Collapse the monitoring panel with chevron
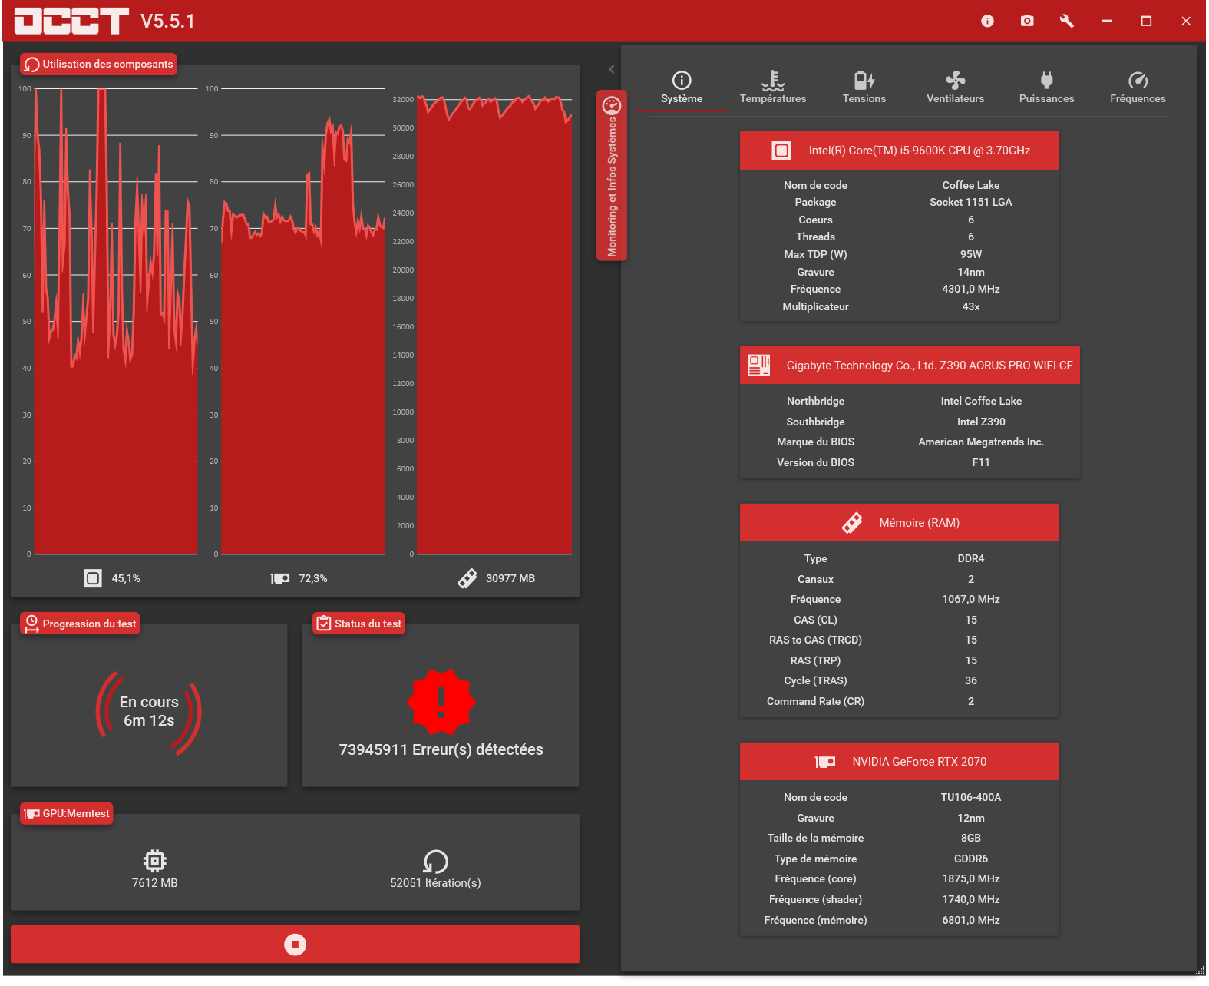Screen dimensions: 1209x986 click(612, 69)
